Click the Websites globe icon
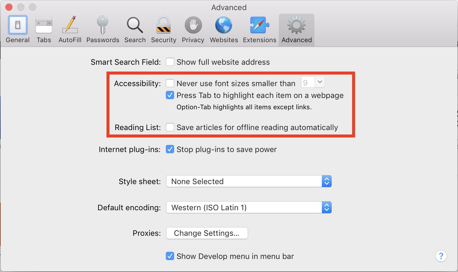Screen dimensions: 458x272 224,29
